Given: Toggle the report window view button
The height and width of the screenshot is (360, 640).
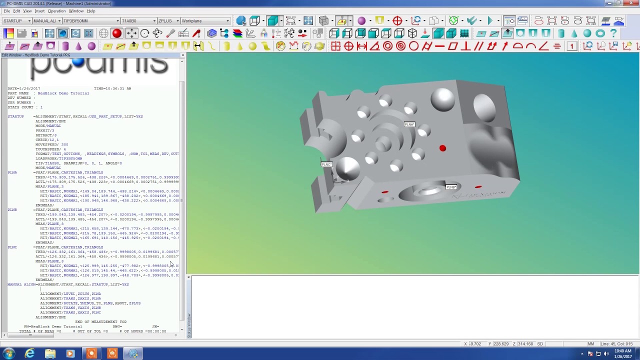Looking at the screenshot, I should tap(522, 20).
